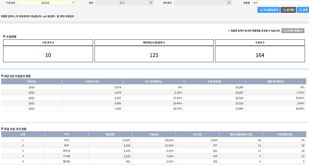This screenshot has height=165, width=309.
Task: Click the 37.84% count growth cell
Action: [x=153, y=98]
